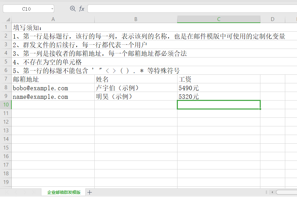This screenshot has width=297, height=197.
Task: Select column D header
Action: (x=272, y=19)
